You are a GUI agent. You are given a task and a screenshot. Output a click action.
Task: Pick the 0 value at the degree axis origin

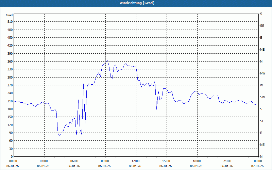12,157
